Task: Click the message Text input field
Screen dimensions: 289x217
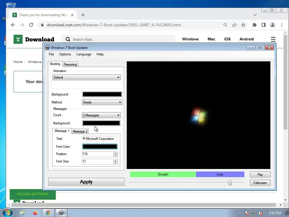Action: click(x=100, y=139)
